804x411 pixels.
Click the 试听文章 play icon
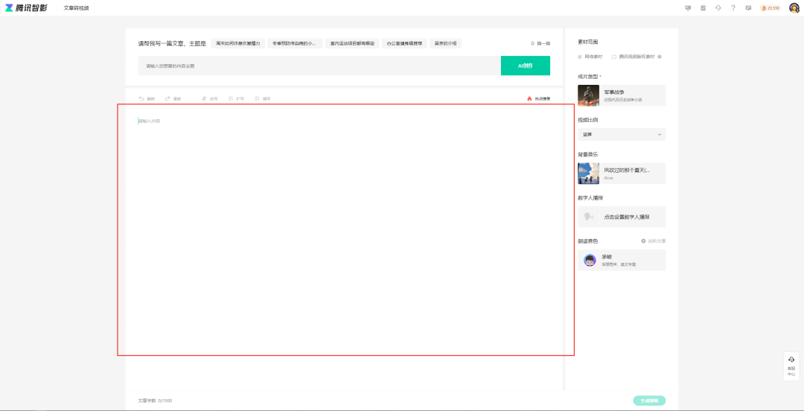click(644, 241)
